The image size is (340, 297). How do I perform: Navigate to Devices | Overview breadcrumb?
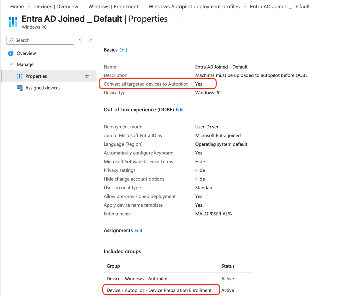[56, 7]
